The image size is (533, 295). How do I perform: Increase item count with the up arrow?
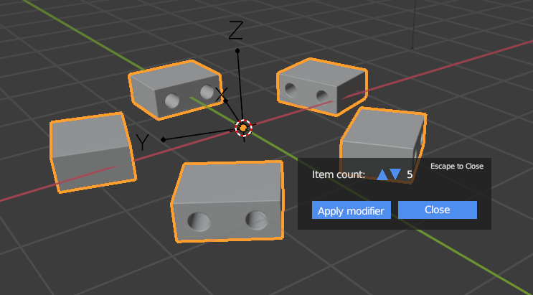pos(382,175)
